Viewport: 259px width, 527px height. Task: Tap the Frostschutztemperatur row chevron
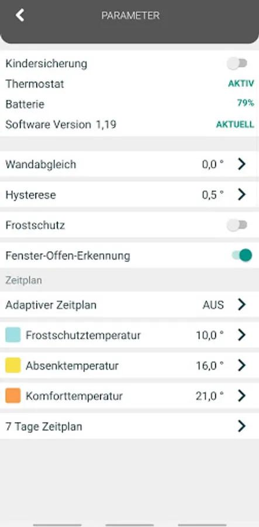(x=241, y=335)
